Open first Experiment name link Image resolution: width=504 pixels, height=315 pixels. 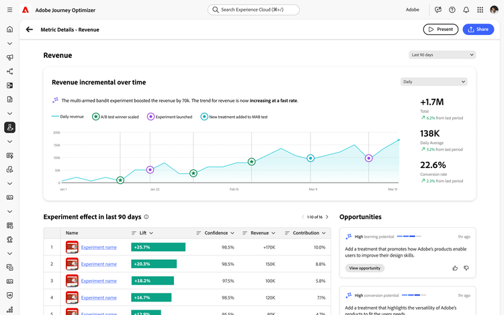(x=99, y=247)
